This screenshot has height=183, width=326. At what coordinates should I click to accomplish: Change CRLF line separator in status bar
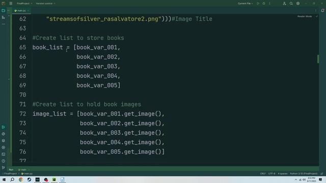(x=263, y=174)
